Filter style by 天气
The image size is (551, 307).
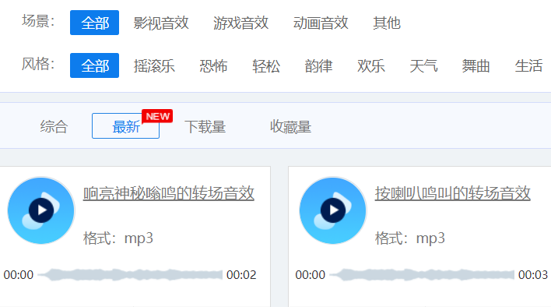click(423, 66)
